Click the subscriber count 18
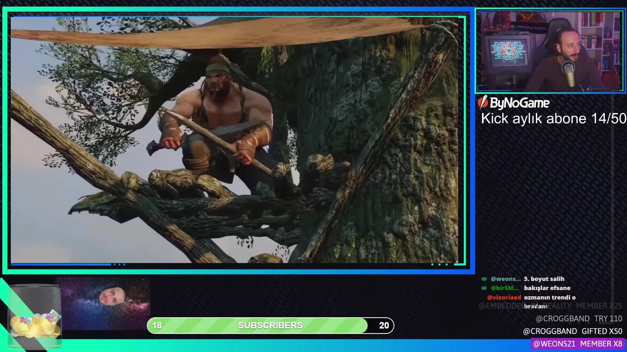The width and height of the screenshot is (627, 352). pyautogui.click(x=157, y=326)
